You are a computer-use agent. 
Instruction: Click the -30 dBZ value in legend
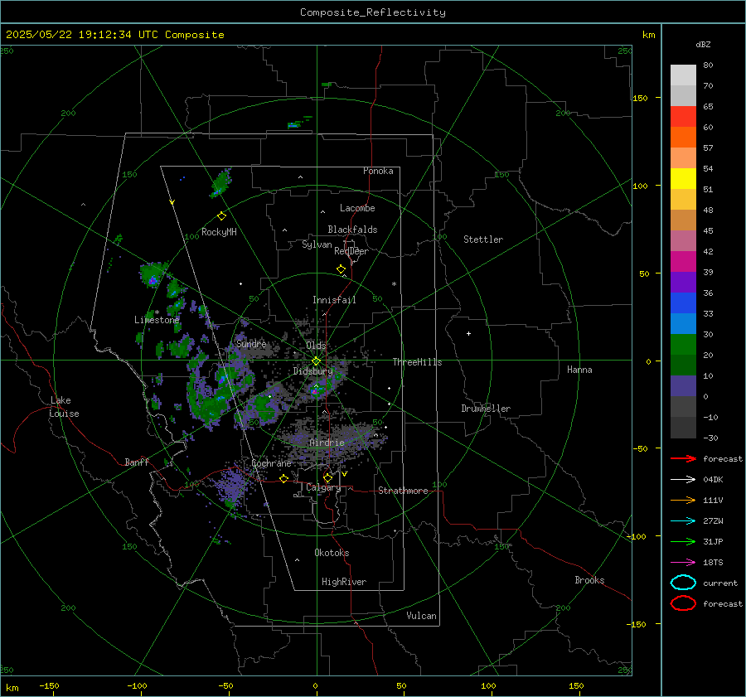[x=710, y=438]
